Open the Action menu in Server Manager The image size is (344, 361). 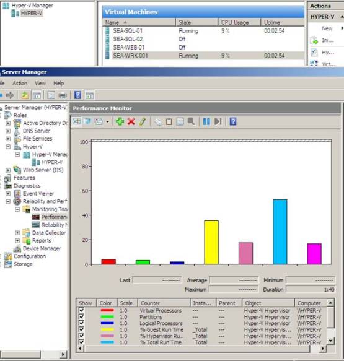pyautogui.click(x=20, y=84)
